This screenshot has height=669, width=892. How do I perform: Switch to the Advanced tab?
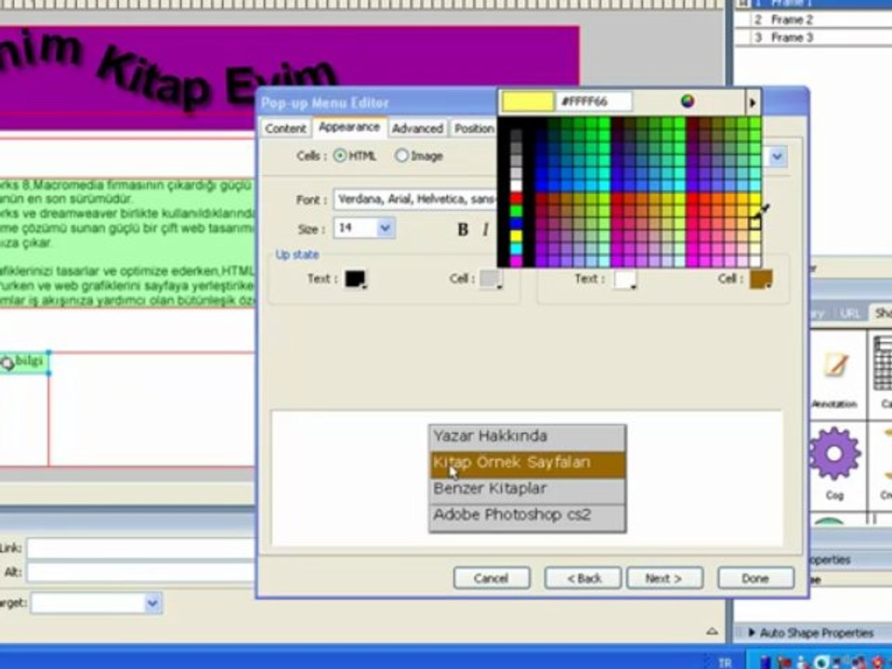click(416, 128)
